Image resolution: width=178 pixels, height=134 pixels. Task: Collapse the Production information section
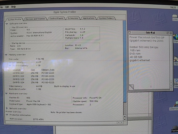click(7, 115)
